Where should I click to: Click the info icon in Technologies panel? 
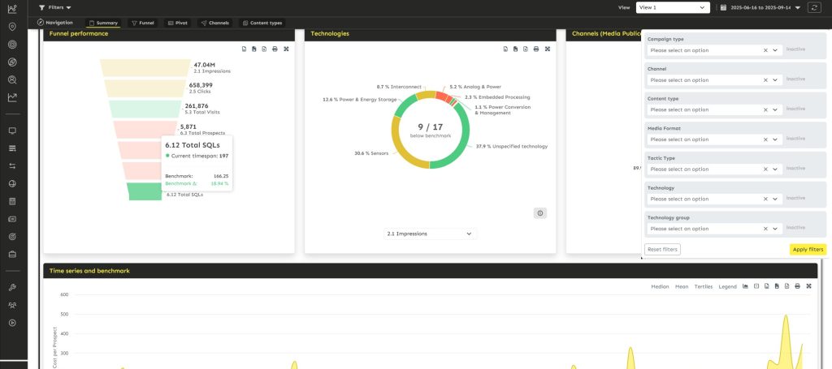pos(540,213)
